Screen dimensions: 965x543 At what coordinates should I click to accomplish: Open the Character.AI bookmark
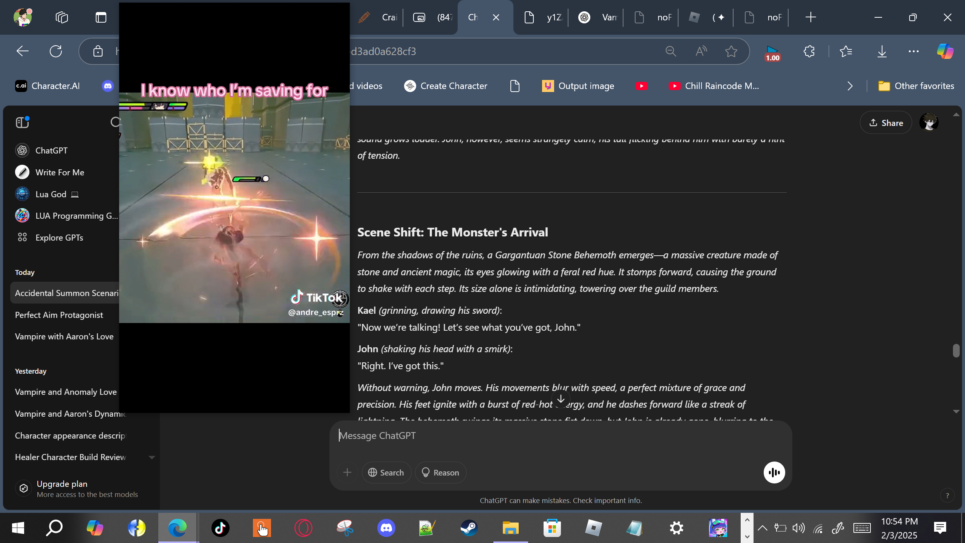pyautogui.click(x=47, y=86)
